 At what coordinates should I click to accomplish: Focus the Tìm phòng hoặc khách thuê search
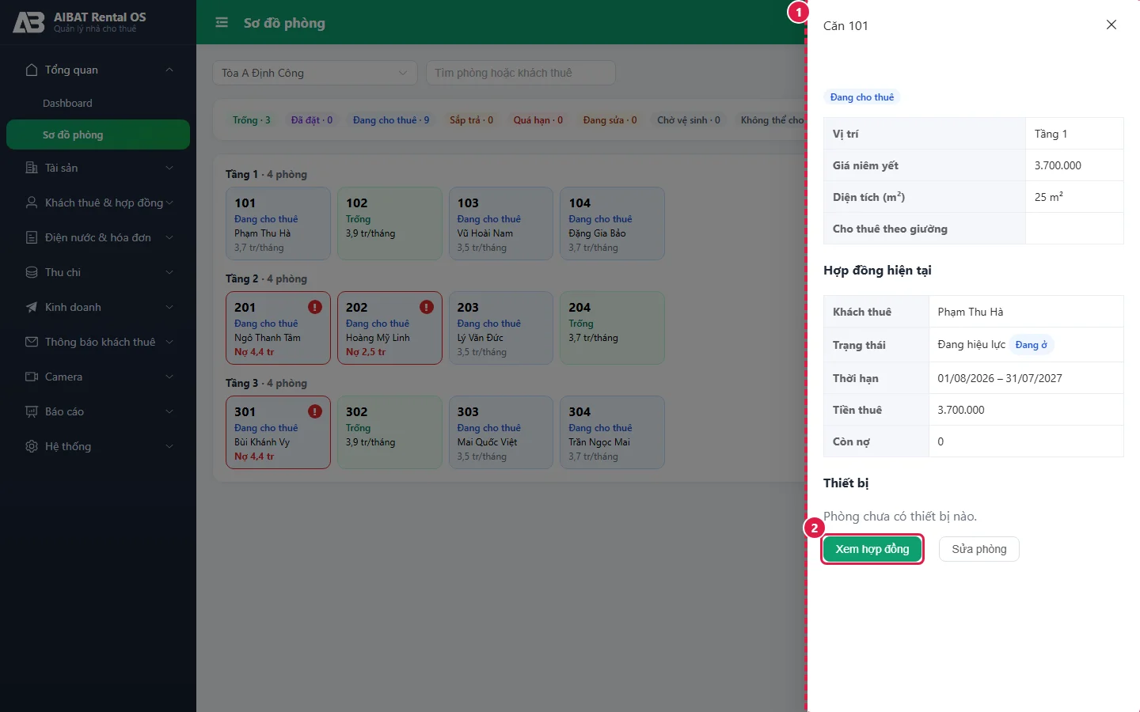coord(521,73)
